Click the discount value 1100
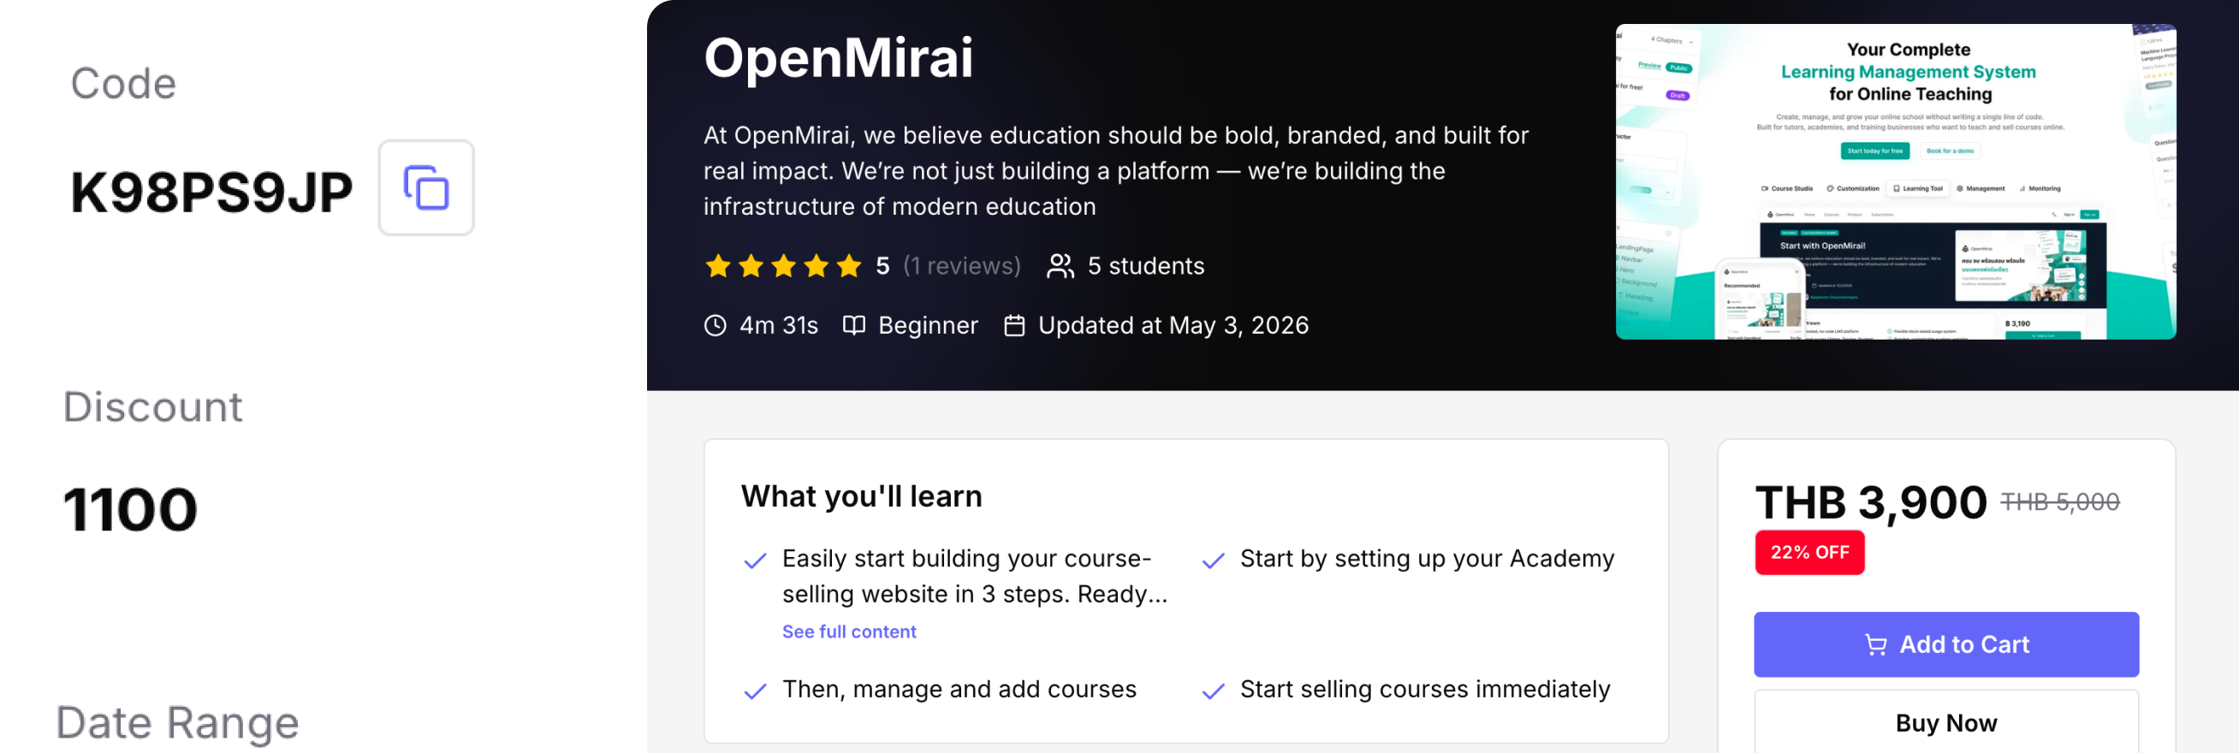Screen dimensions: 2239x753 (130, 509)
